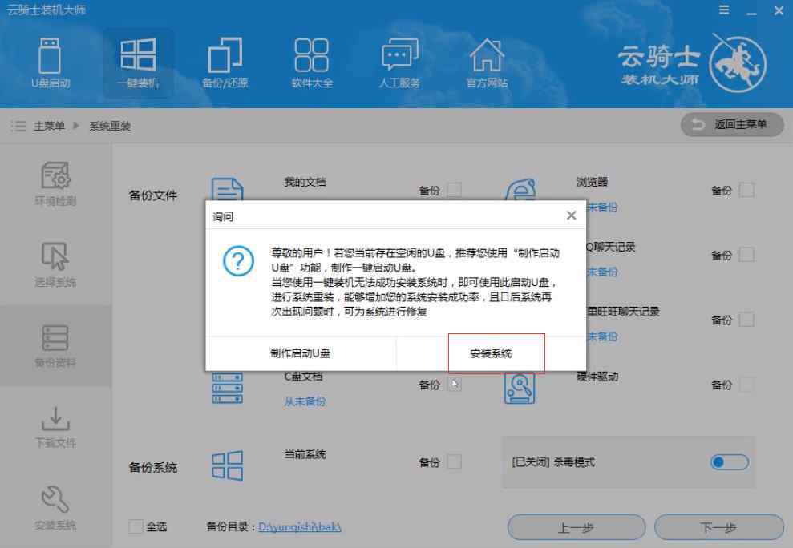Check the C盘文档 backup checkbox
Viewport: 793px width, 548px height.
click(x=454, y=385)
